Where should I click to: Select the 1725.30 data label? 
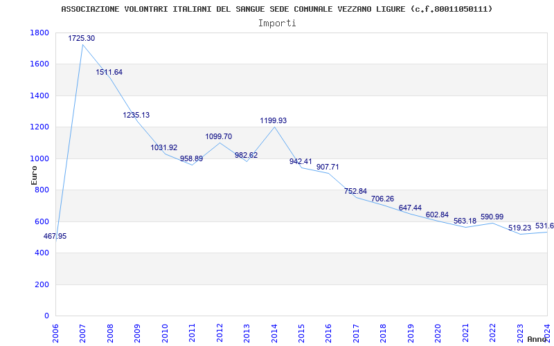tap(82, 38)
